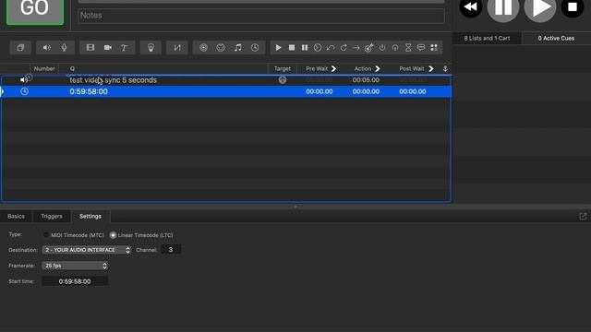
Task: Add a Group cue from the toolbar
Action: pos(20,48)
